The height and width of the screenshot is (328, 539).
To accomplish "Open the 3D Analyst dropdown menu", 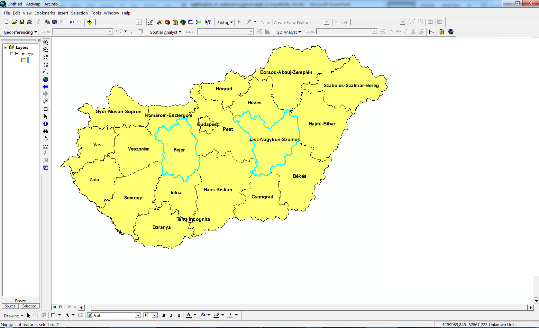I will (x=289, y=32).
